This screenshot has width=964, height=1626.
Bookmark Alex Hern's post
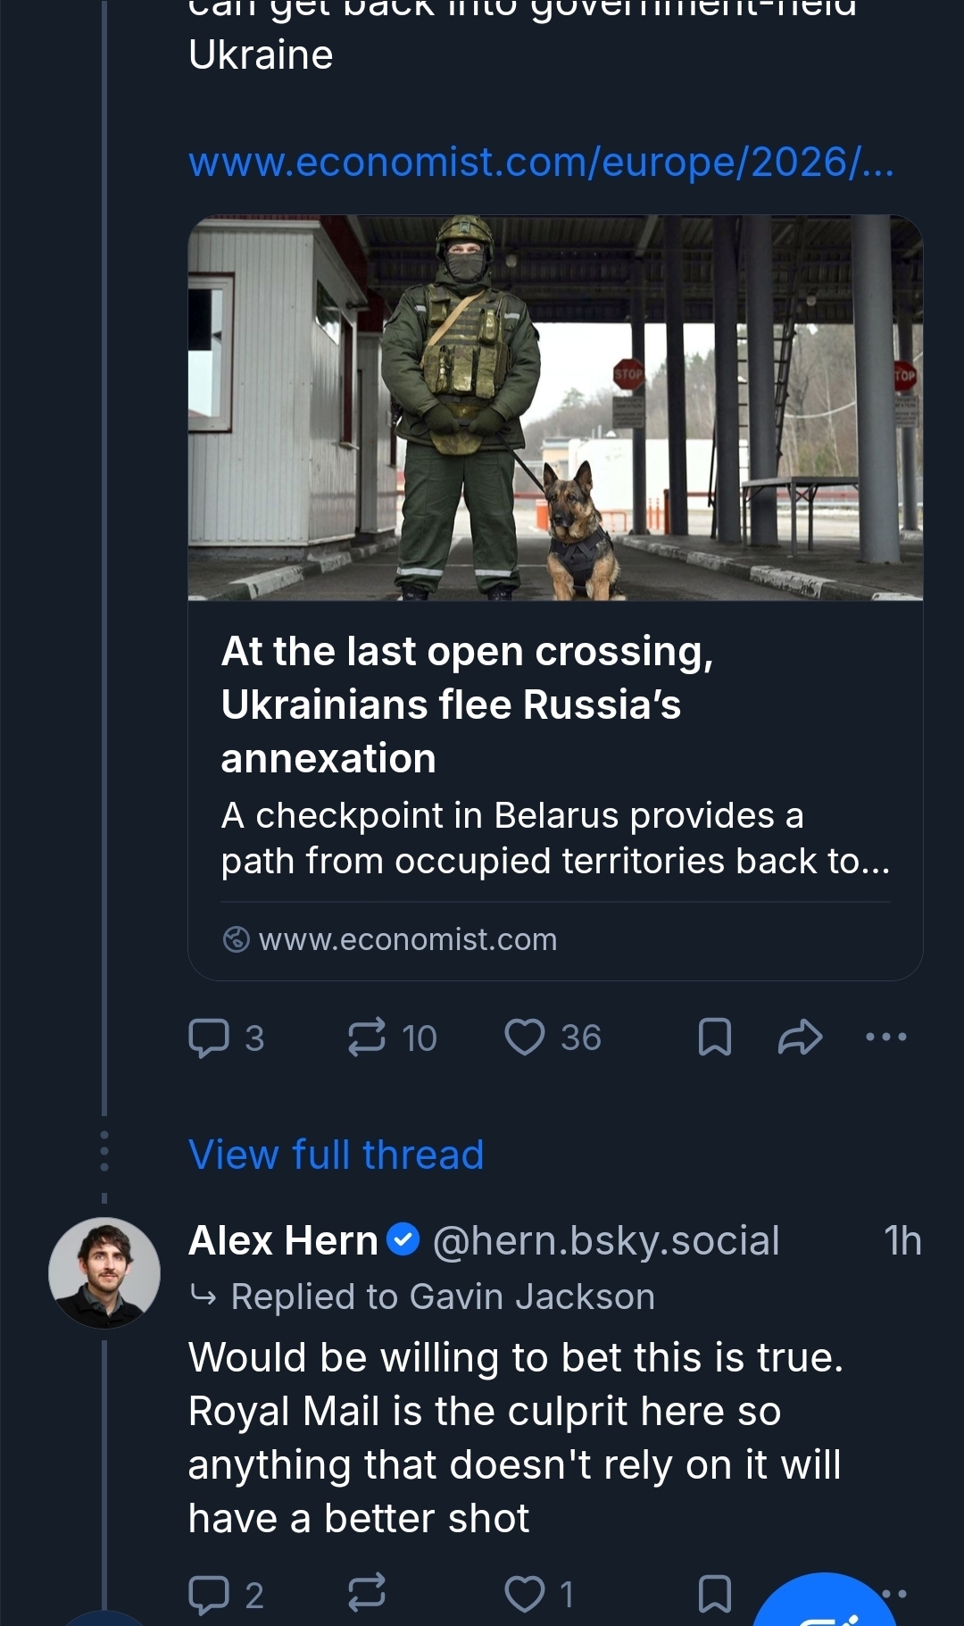pos(714,1594)
